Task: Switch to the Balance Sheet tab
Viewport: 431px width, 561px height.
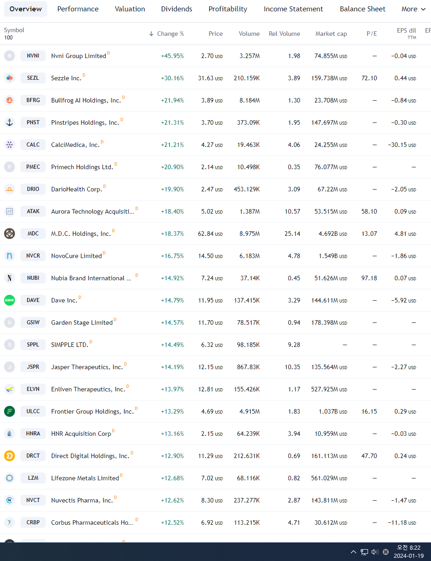Action: click(x=363, y=9)
